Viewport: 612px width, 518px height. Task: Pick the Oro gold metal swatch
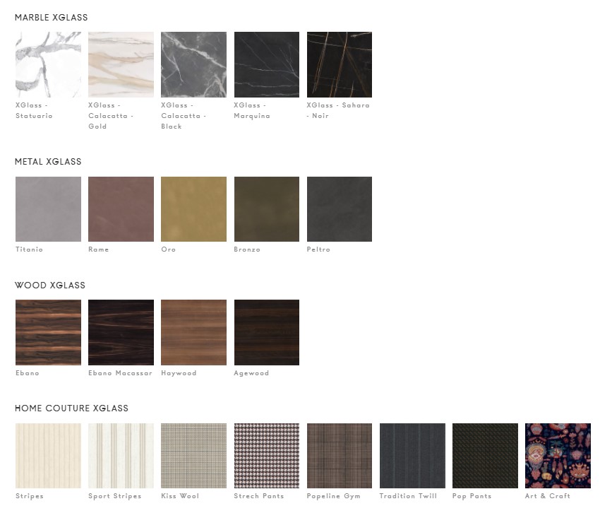193,209
